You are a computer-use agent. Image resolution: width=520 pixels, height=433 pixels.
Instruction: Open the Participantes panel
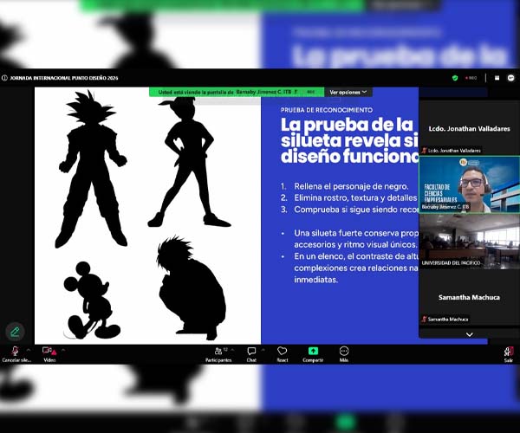(x=218, y=353)
